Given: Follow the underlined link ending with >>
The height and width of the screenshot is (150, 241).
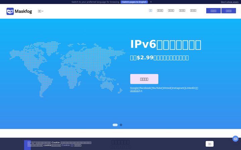Looking at the screenshot, I should (136, 91).
